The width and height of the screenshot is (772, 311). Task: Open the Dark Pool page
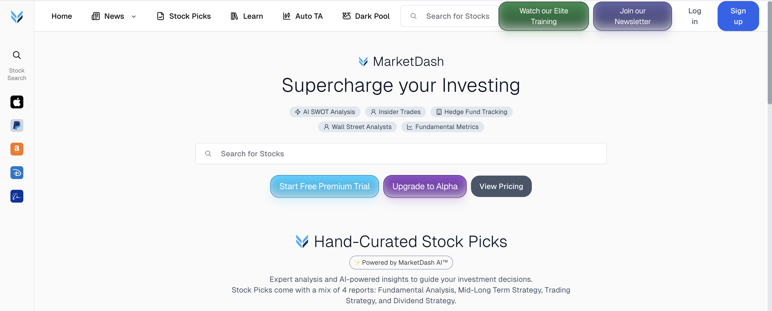[366, 16]
